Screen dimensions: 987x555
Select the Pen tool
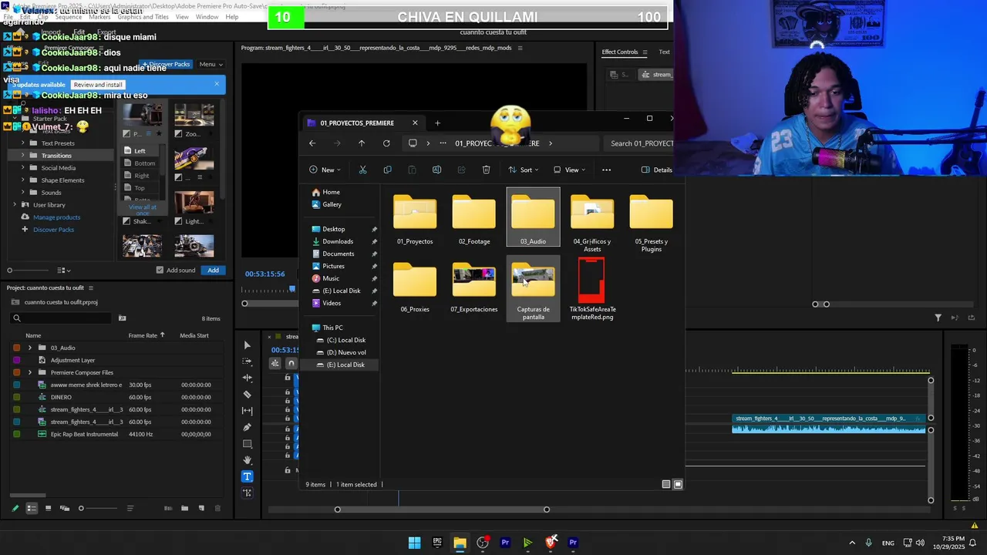point(247,427)
